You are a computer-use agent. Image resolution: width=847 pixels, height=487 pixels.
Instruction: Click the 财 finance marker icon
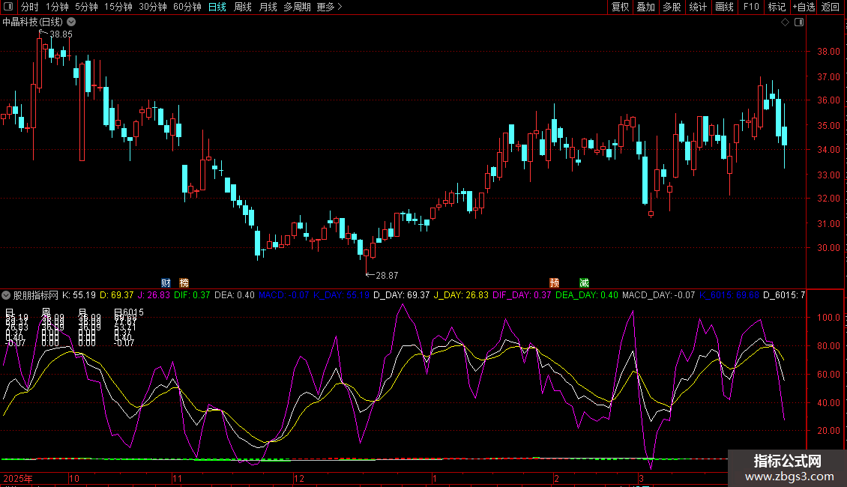coord(166,283)
